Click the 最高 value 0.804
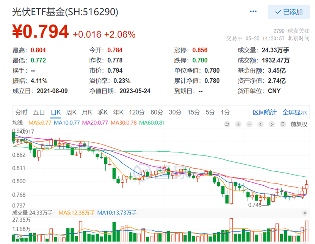The height and width of the screenshot is (244, 315). [38, 50]
